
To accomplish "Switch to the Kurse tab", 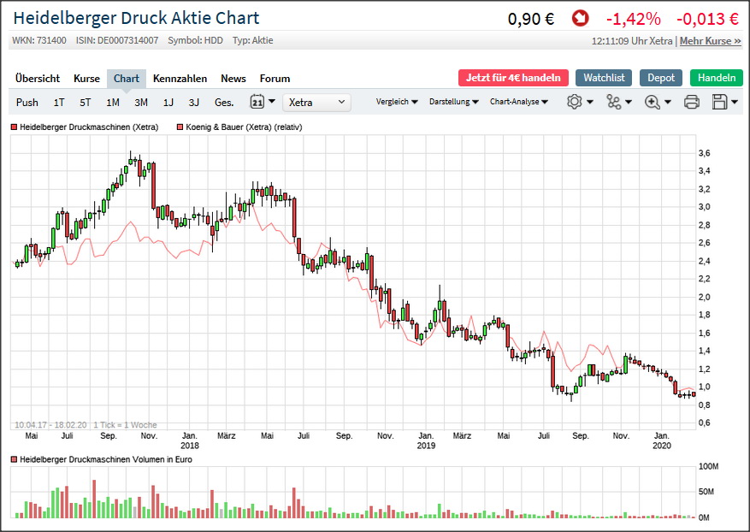I will [86, 79].
